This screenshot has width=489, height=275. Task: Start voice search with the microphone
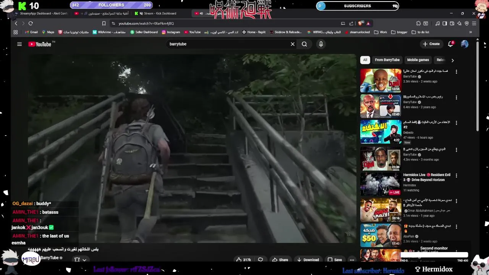[x=321, y=44]
